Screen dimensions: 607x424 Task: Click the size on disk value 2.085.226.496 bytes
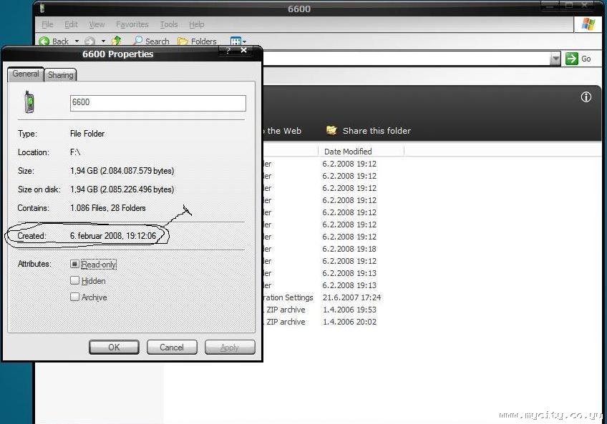pyautogui.click(x=137, y=189)
